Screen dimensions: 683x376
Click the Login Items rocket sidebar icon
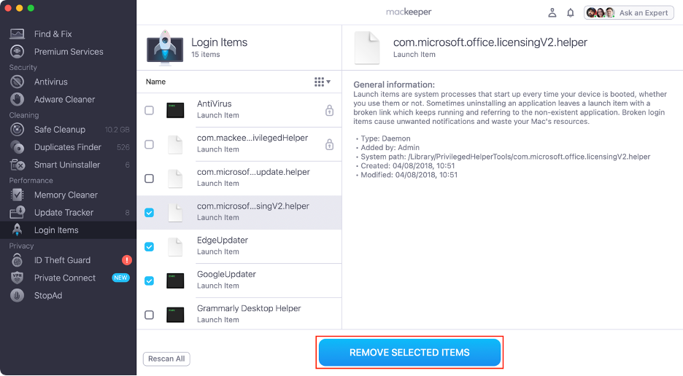(x=17, y=230)
